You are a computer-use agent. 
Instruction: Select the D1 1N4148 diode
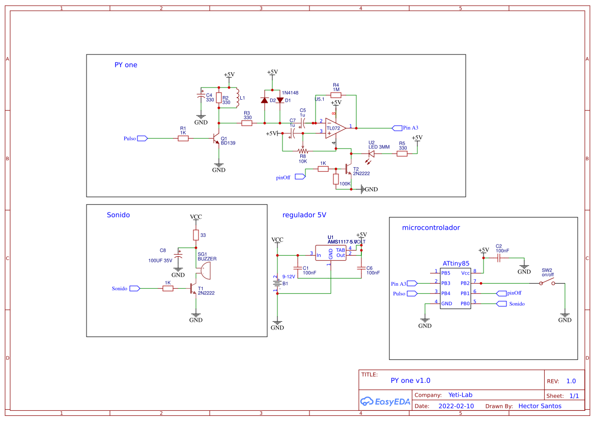click(x=279, y=100)
